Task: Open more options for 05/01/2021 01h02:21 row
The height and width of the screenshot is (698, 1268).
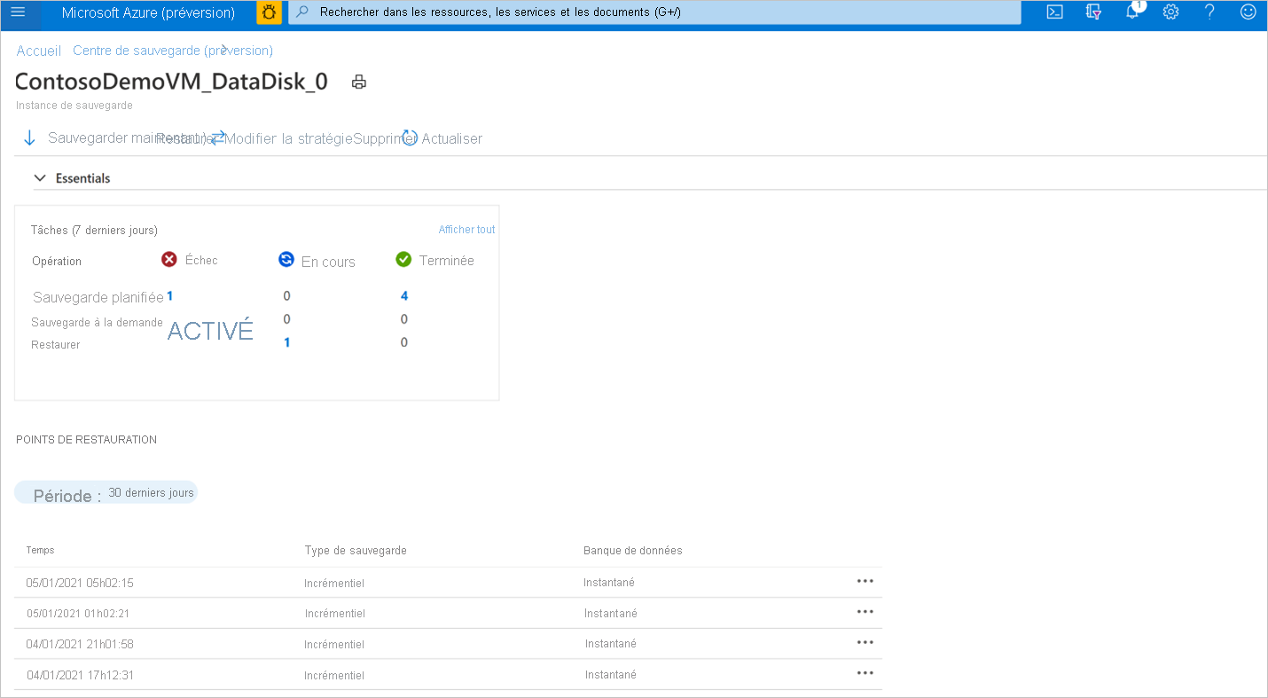Action: (865, 612)
